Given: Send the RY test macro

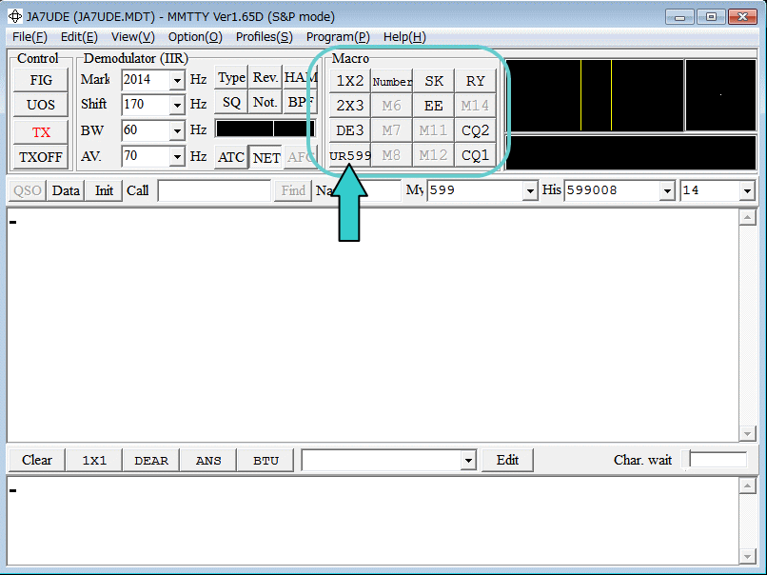Looking at the screenshot, I should [x=475, y=81].
